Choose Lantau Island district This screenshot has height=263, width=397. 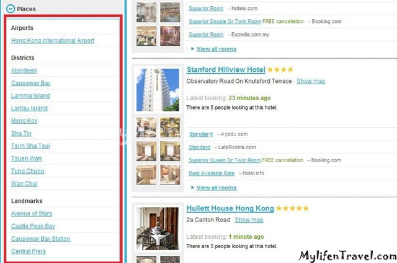(29, 108)
